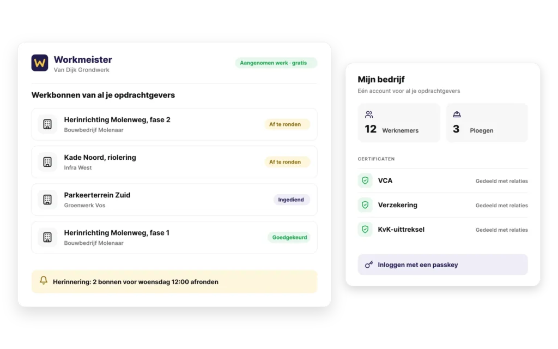Open the Parkeerterrein Zuid werkbon

click(174, 200)
